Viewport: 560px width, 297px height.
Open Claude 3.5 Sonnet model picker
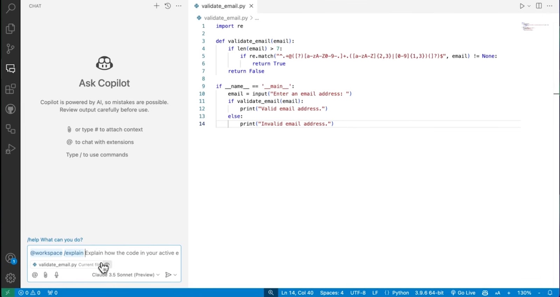(126, 275)
